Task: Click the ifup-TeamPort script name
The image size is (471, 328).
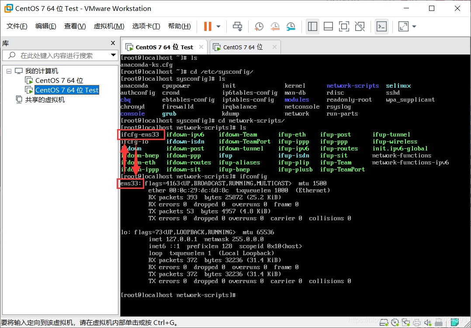Action: (x=343, y=169)
